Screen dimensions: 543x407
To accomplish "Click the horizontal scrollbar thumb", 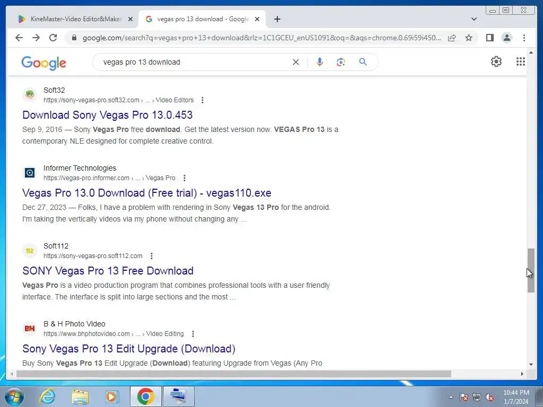I will point(234,374).
